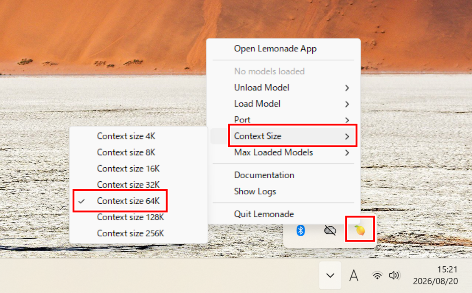Viewport: 472px width, 293px height.
Task: Expand the Unload Model submenu arrow
Action: [x=347, y=88]
